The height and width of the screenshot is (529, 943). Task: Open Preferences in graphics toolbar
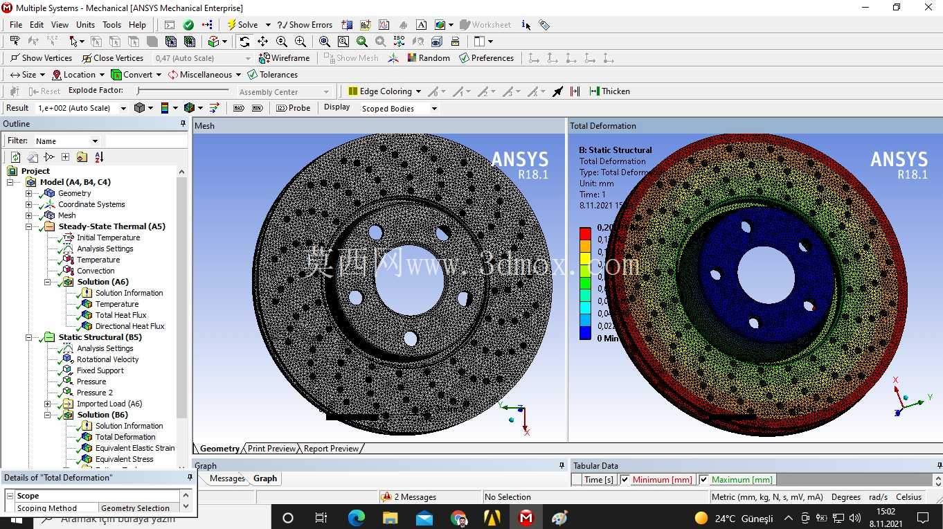pos(486,58)
